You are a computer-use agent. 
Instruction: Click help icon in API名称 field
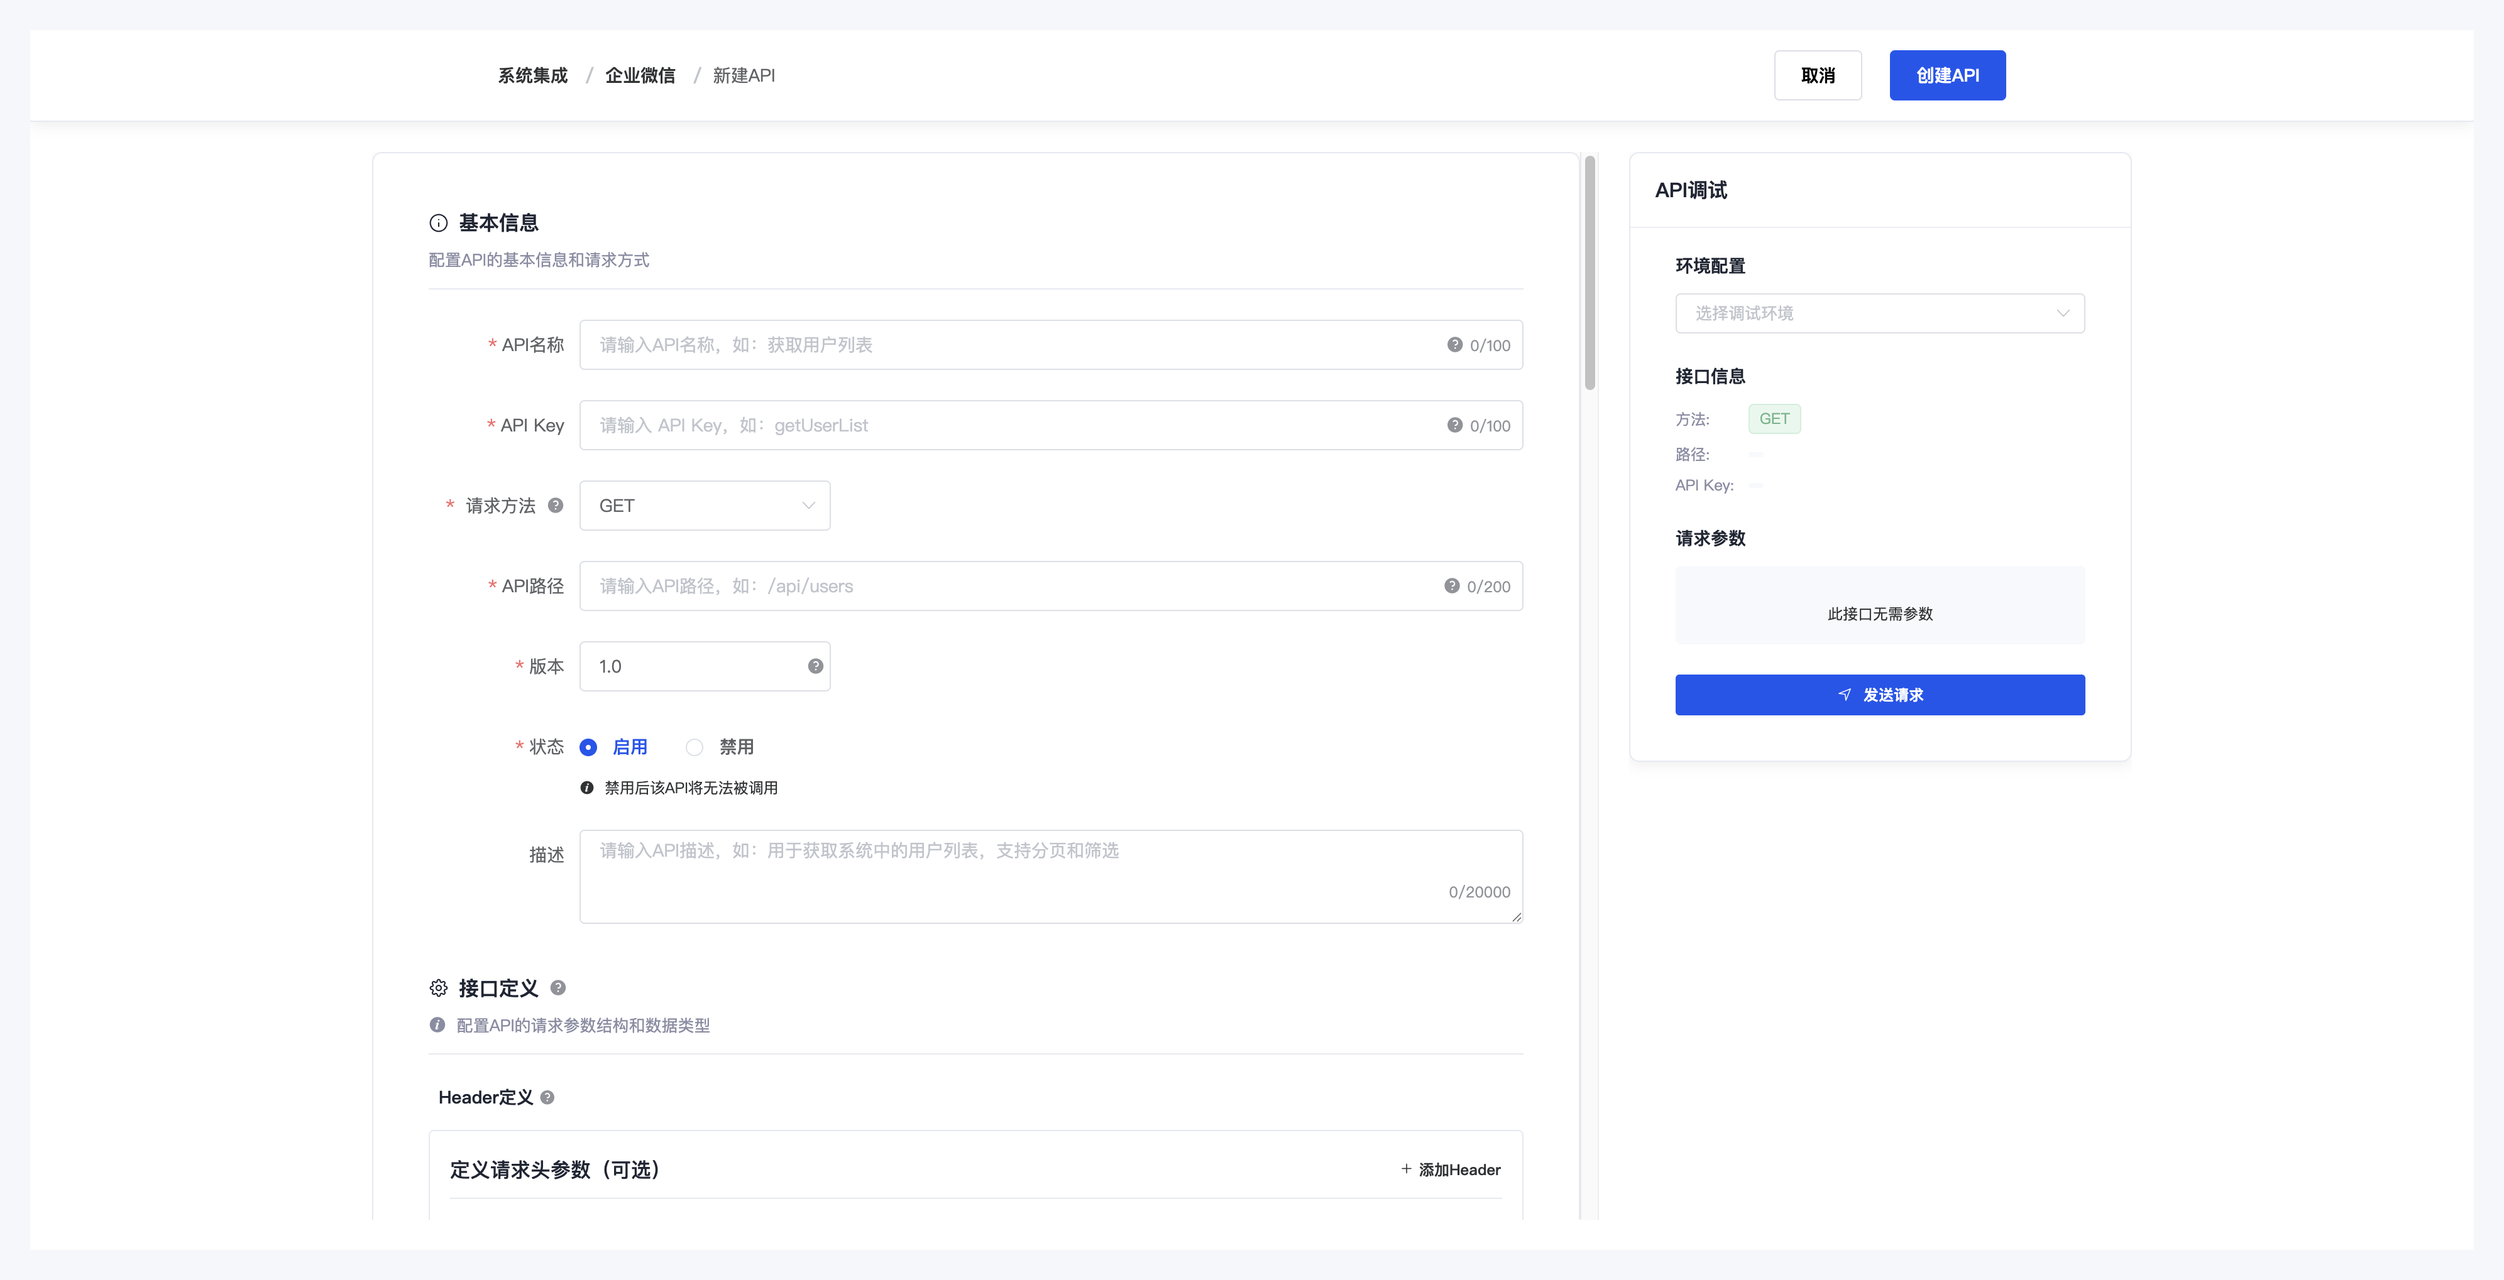(x=1454, y=345)
